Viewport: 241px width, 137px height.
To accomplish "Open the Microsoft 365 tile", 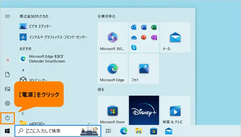I will pos(113,37).
